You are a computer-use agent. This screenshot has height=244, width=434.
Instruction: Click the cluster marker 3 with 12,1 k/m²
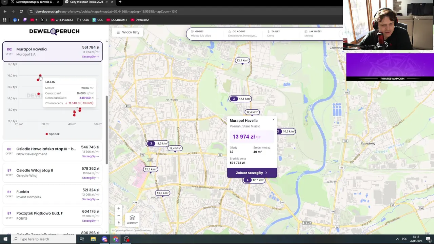(240, 99)
